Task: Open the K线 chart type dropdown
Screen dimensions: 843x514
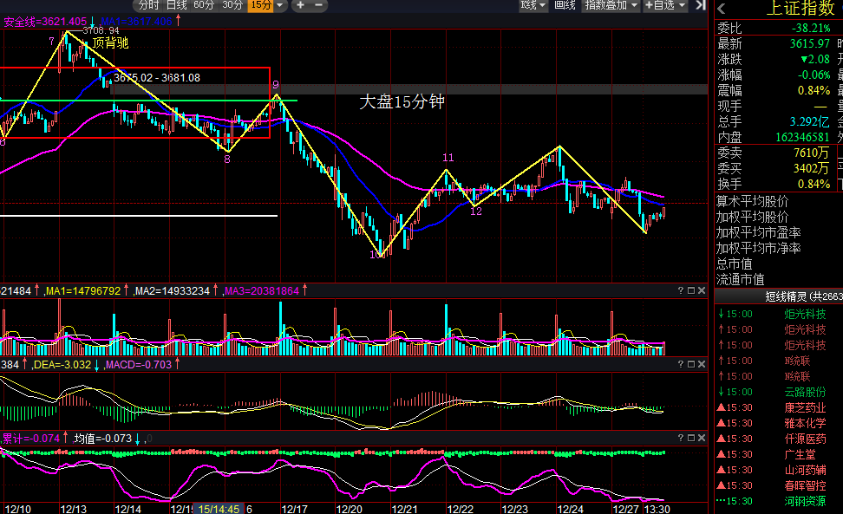Action: (533, 5)
